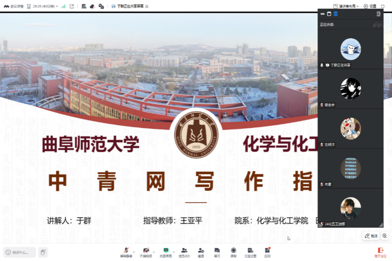Start recording with 录制 icon
Image resolution: width=392 pixels, height=261 pixels.
[233, 251]
